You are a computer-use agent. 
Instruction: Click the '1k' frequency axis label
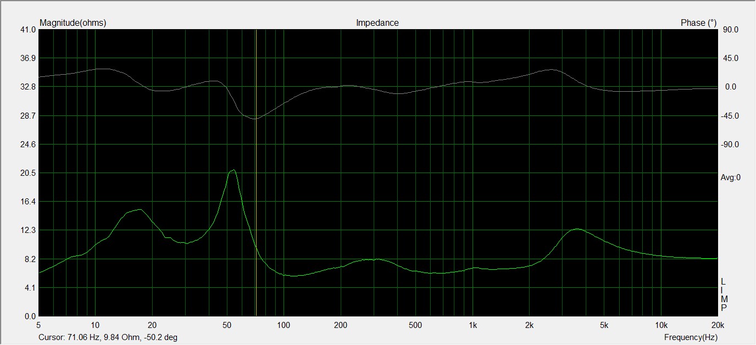pos(472,324)
